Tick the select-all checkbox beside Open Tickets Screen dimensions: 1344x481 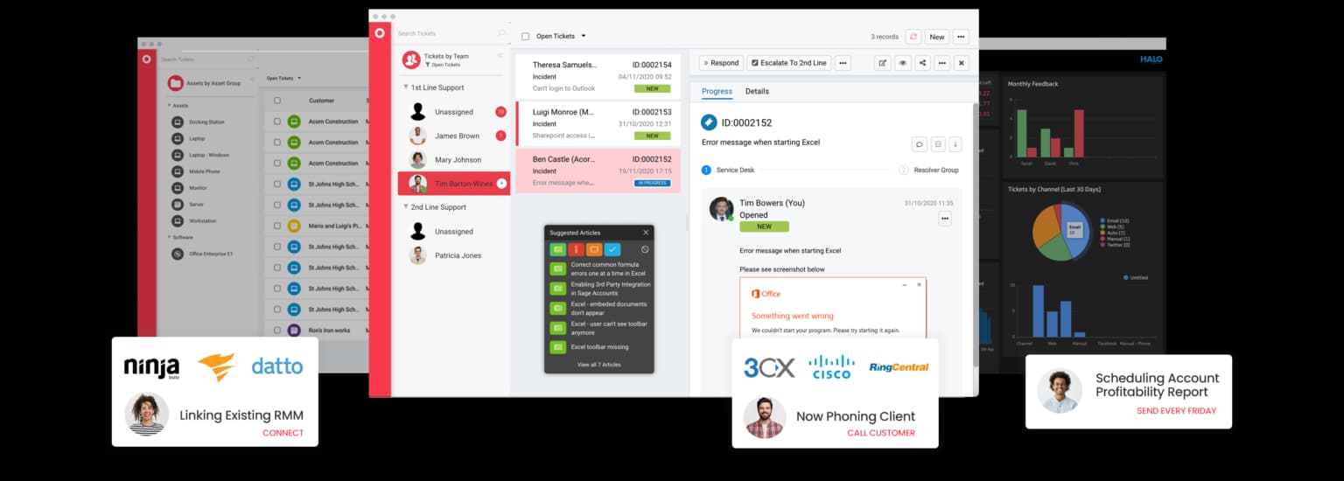(525, 37)
